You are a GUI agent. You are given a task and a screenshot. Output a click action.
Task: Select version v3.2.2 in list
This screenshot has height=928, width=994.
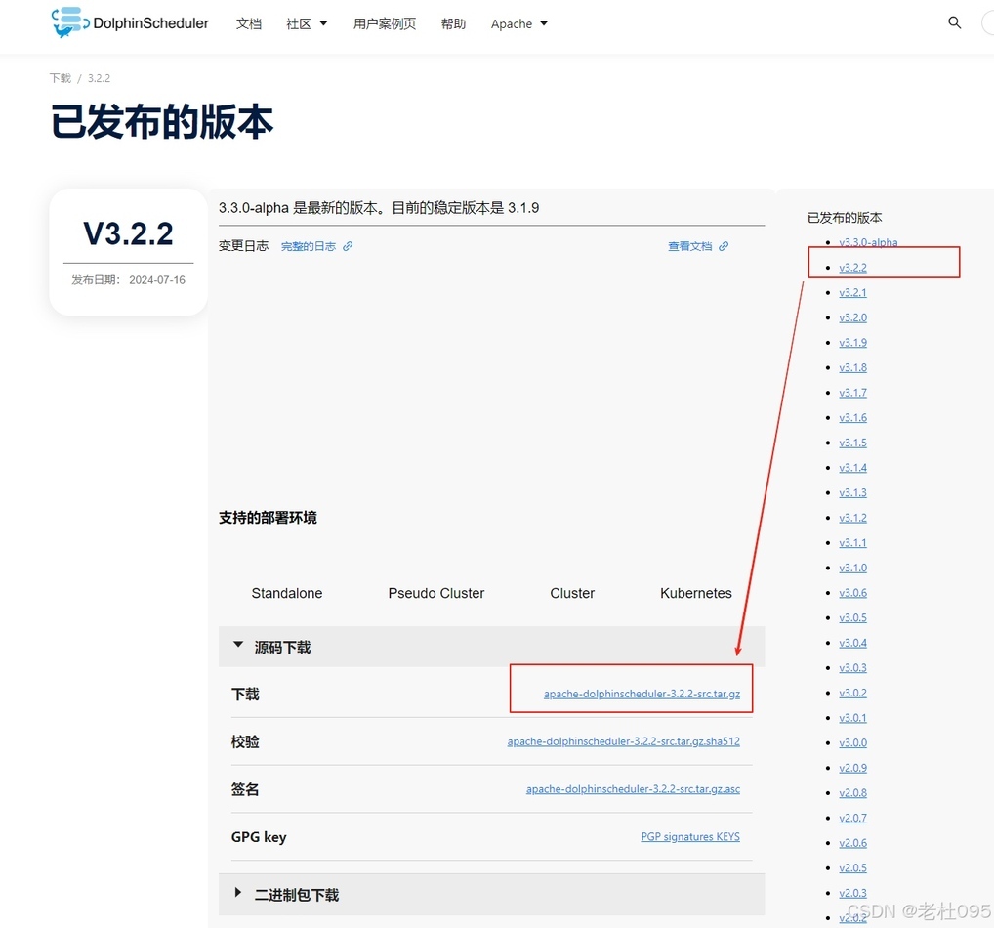coord(852,268)
